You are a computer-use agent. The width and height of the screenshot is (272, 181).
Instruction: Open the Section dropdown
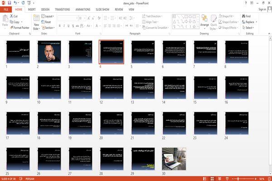click(48, 28)
